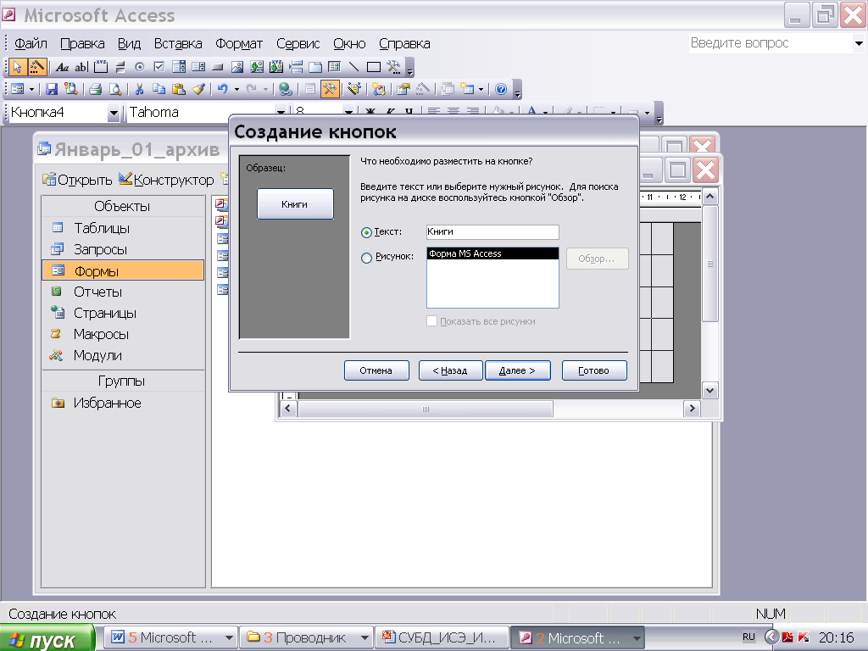
Task: Choose the Combo Box toolbox tool
Action: [179, 68]
